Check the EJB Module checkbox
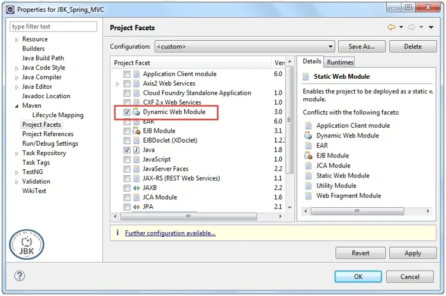Screen dimensions: 446x296 pyautogui.click(x=127, y=131)
